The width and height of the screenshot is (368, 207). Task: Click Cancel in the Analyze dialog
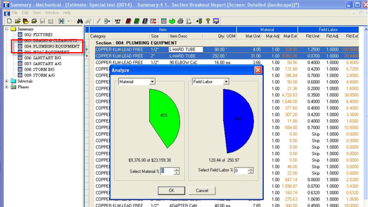[202, 191]
